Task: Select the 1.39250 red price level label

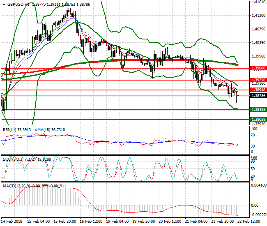Action: [258, 80]
